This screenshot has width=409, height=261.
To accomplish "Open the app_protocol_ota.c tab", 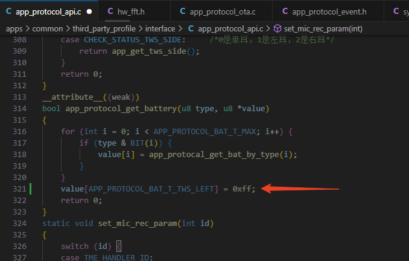I will (x=223, y=11).
